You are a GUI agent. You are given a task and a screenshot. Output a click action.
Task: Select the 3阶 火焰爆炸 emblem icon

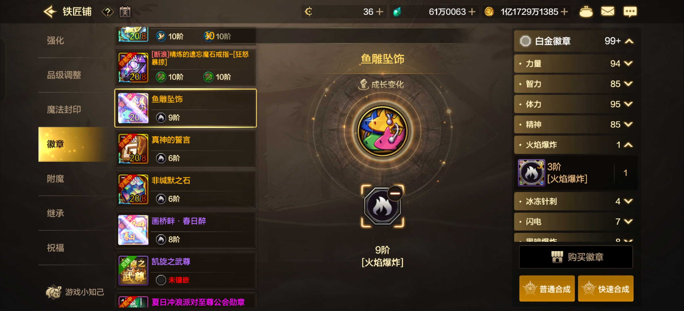click(x=531, y=172)
